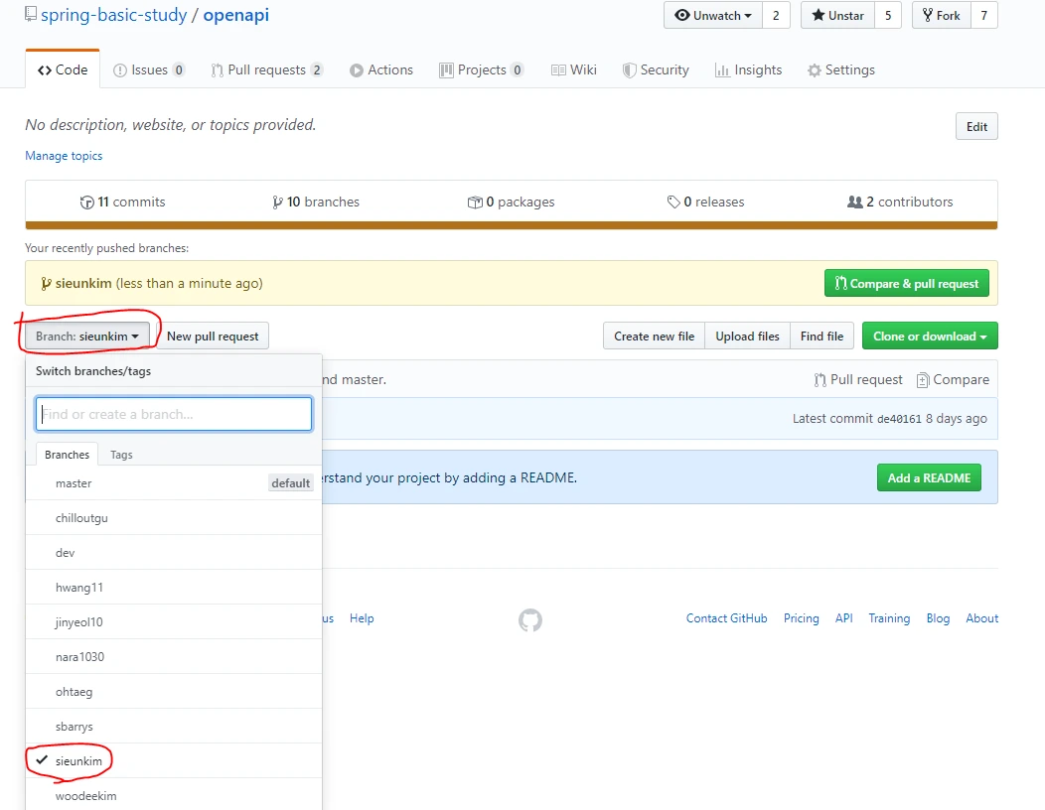Open latest commit de40161
Viewport: 1045px width, 810px height.
click(899, 419)
